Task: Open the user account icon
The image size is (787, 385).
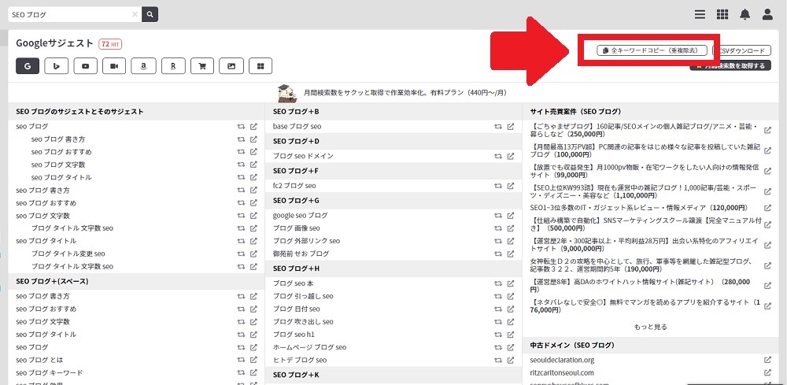Action: pos(767,14)
